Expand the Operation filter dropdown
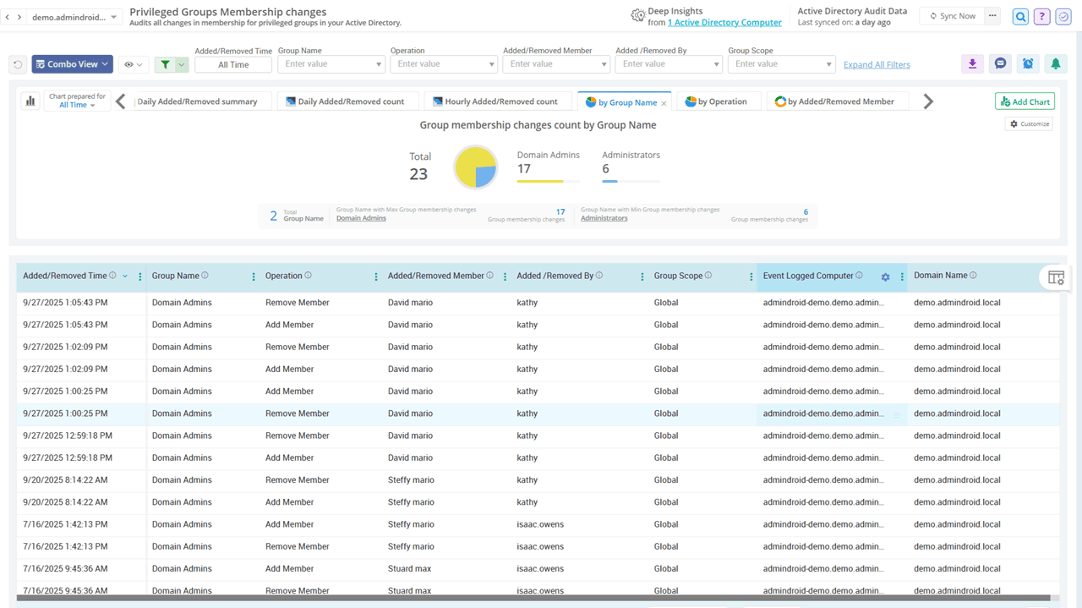The height and width of the screenshot is (608, 1082). (x=491, y=64)
